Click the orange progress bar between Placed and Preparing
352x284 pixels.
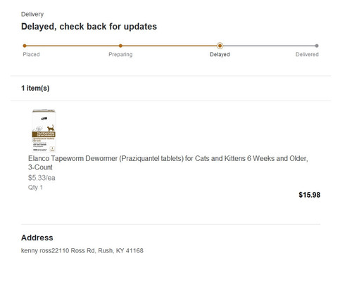[x=73, y=46]
